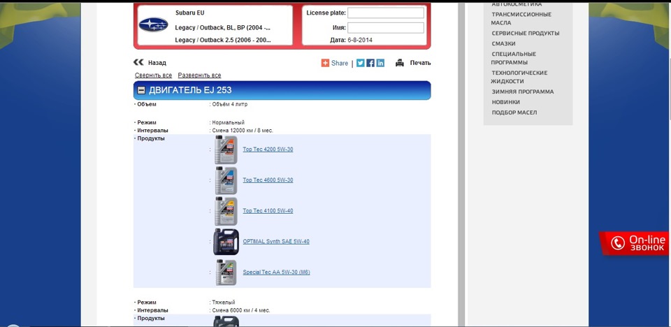Click the Объём 4 литр value
The height and width of the screenshot is (327, 671).
click(230, 104)
